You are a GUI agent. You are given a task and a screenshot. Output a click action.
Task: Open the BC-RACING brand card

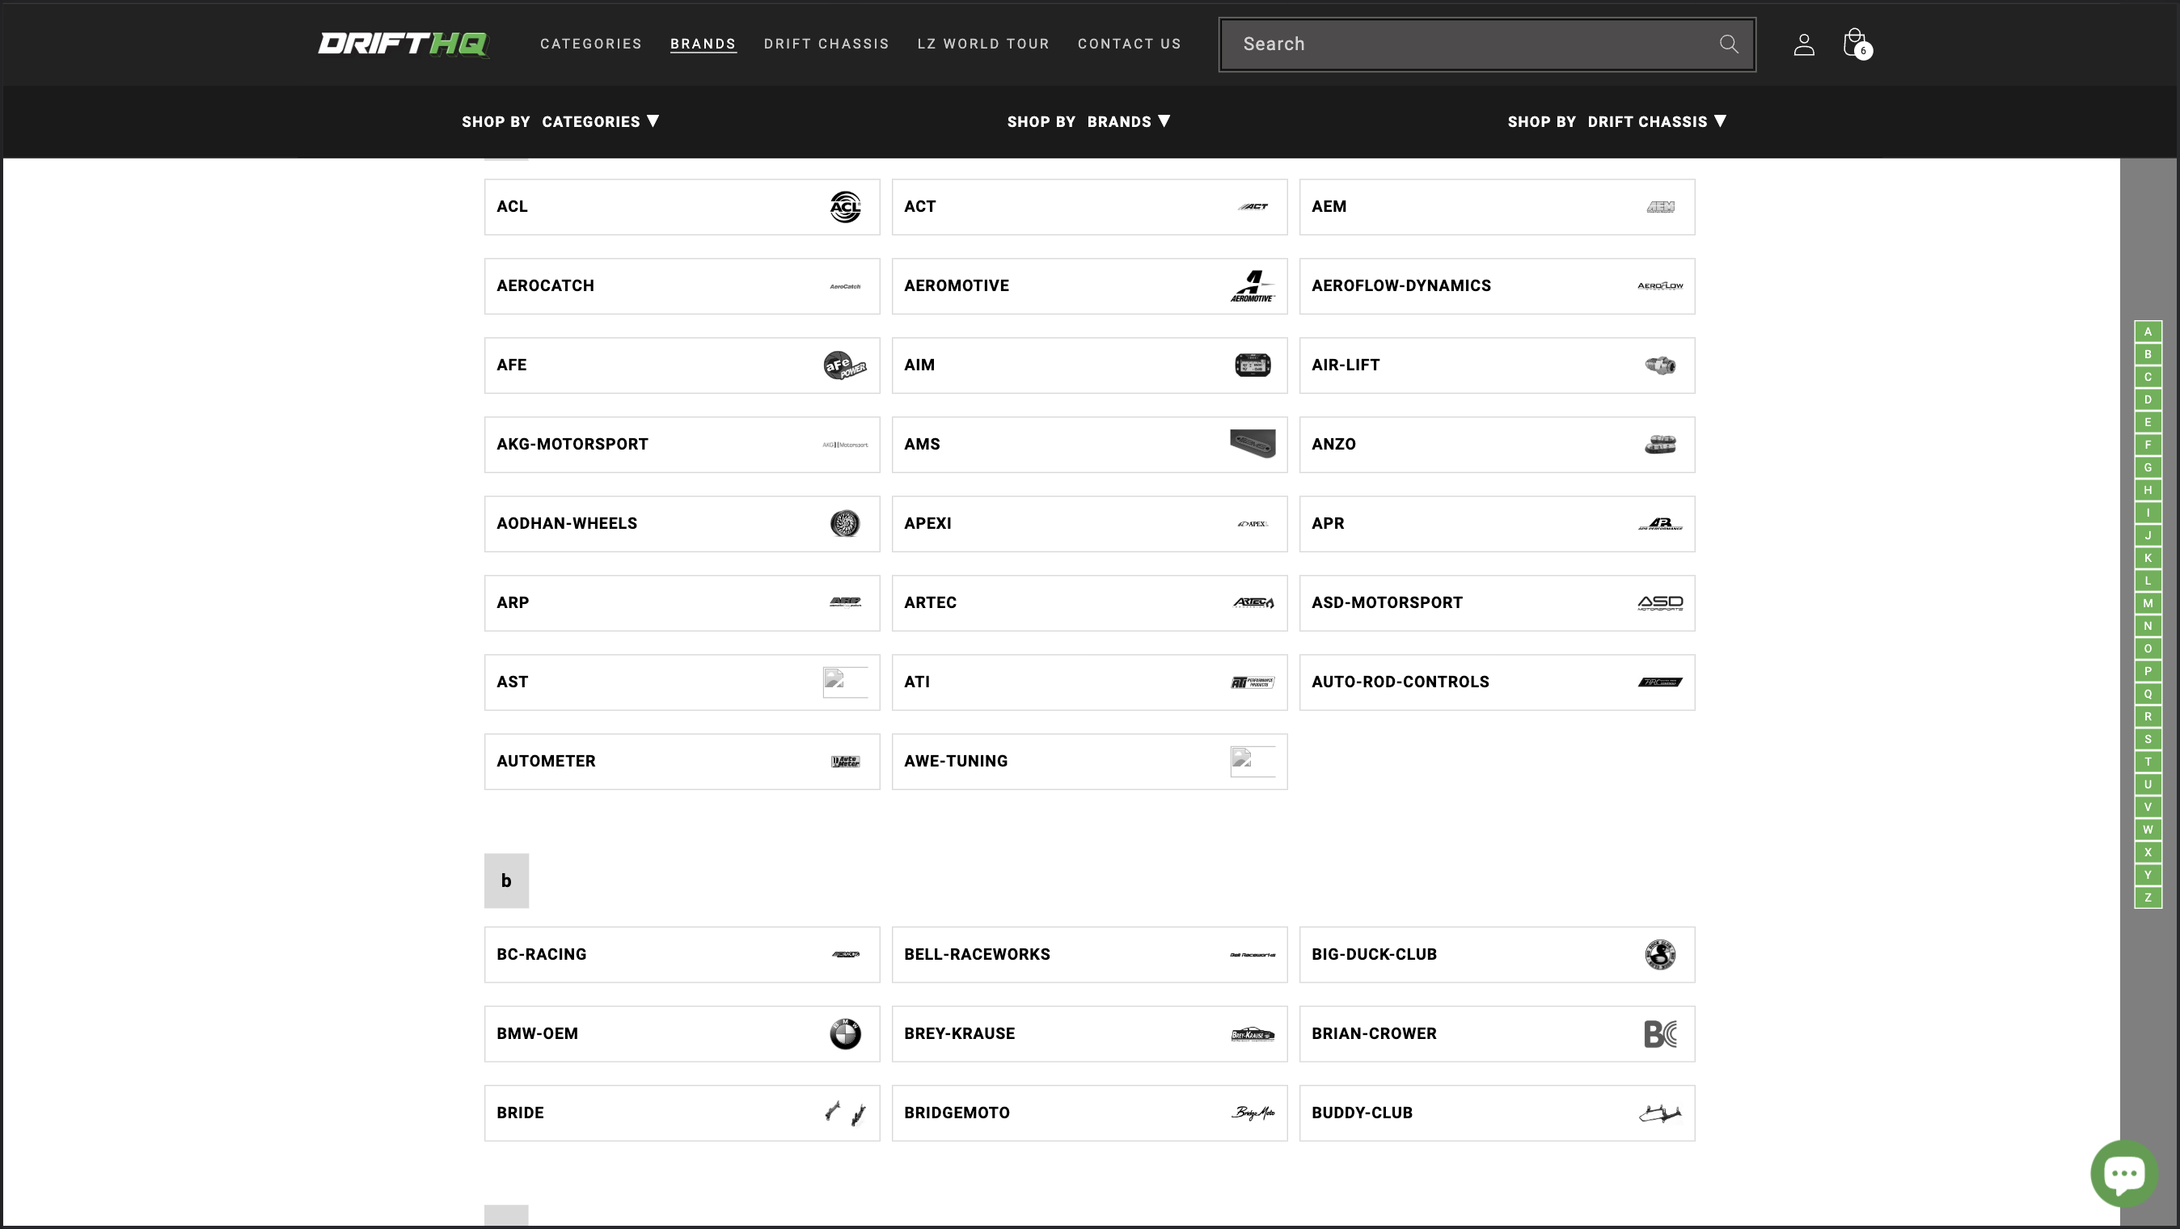click(x=681, y=955)
